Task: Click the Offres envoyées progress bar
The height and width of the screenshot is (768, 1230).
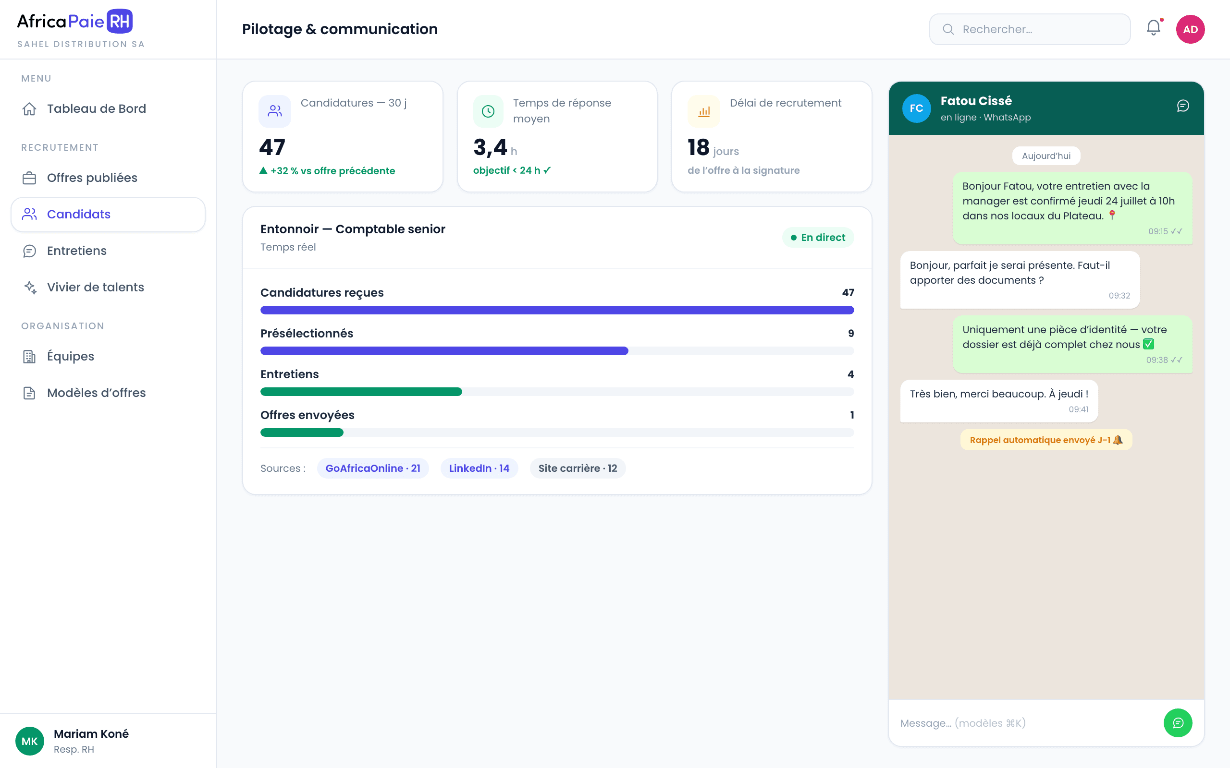Action: tap(557, 432)
